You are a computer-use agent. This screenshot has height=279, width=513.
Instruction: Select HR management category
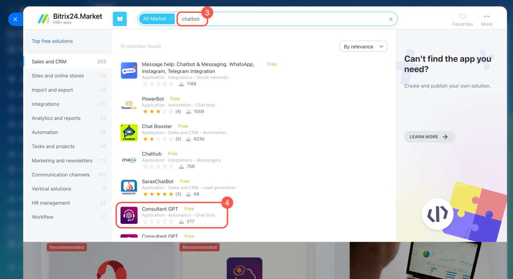click(68, 203)
